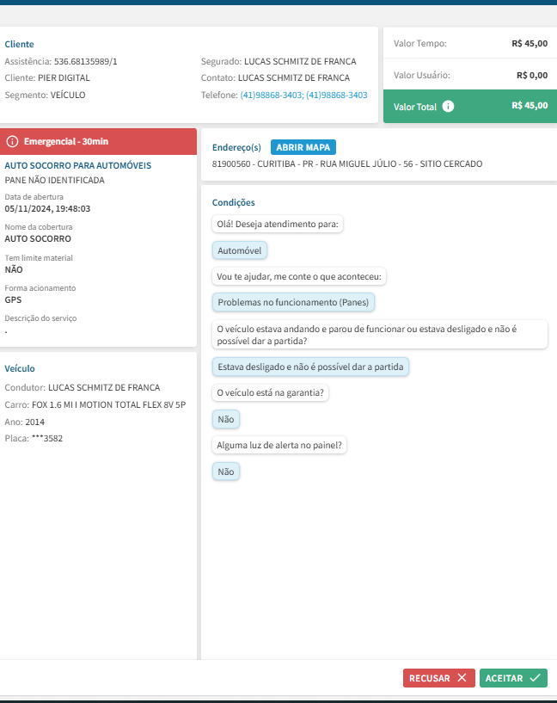
Task: Click the Valor Total info icon
Action: (448, 106)
